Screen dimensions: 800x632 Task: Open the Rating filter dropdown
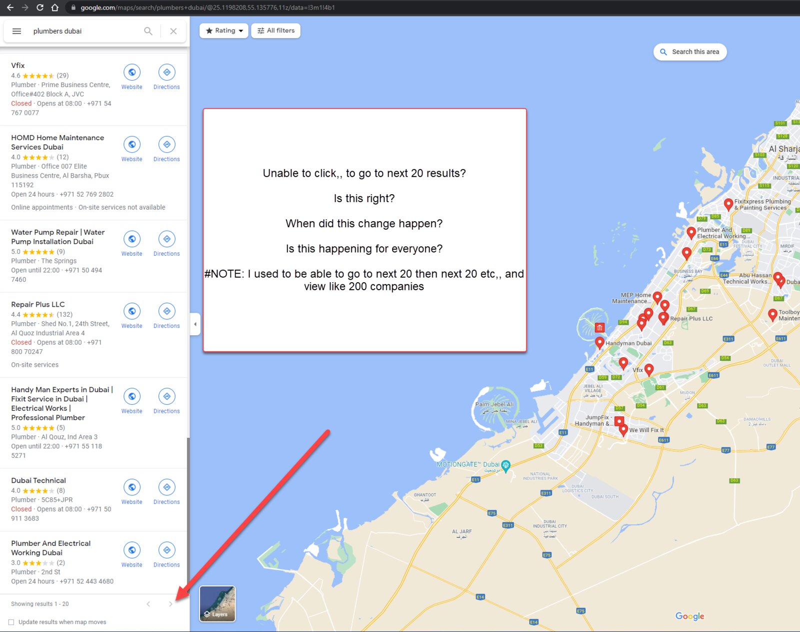point(224,31)
